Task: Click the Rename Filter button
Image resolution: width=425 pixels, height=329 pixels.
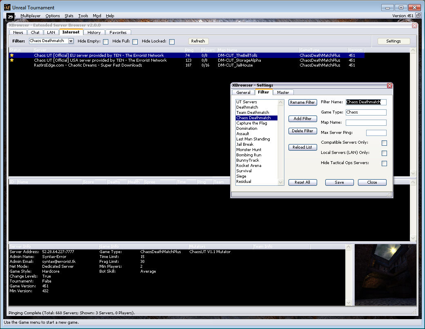Action: [x=302, y=102]
